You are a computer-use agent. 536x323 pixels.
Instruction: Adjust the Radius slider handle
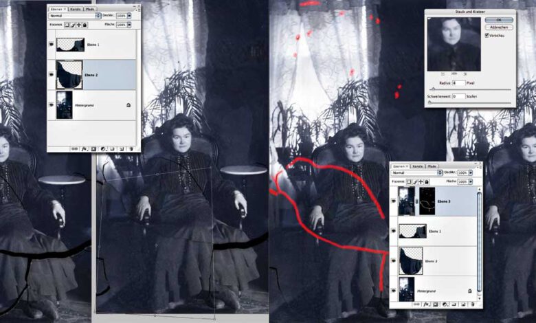tap(433, 89)
